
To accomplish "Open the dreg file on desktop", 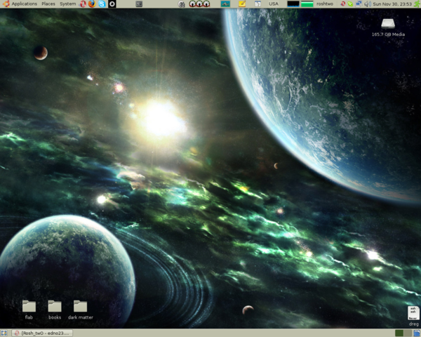I will [x=413, y=312].
